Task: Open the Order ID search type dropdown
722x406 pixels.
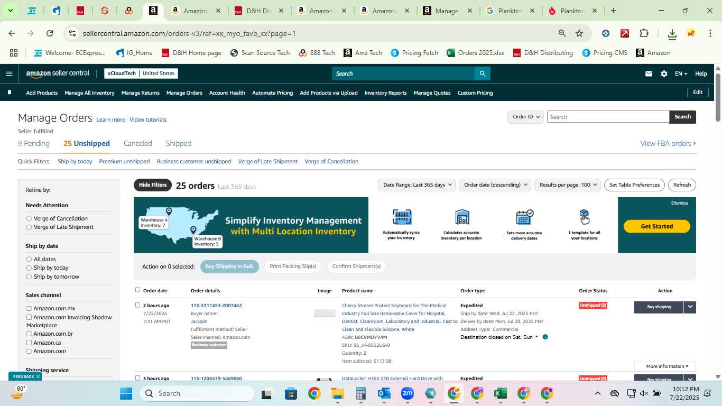Action: click(525, 117)
